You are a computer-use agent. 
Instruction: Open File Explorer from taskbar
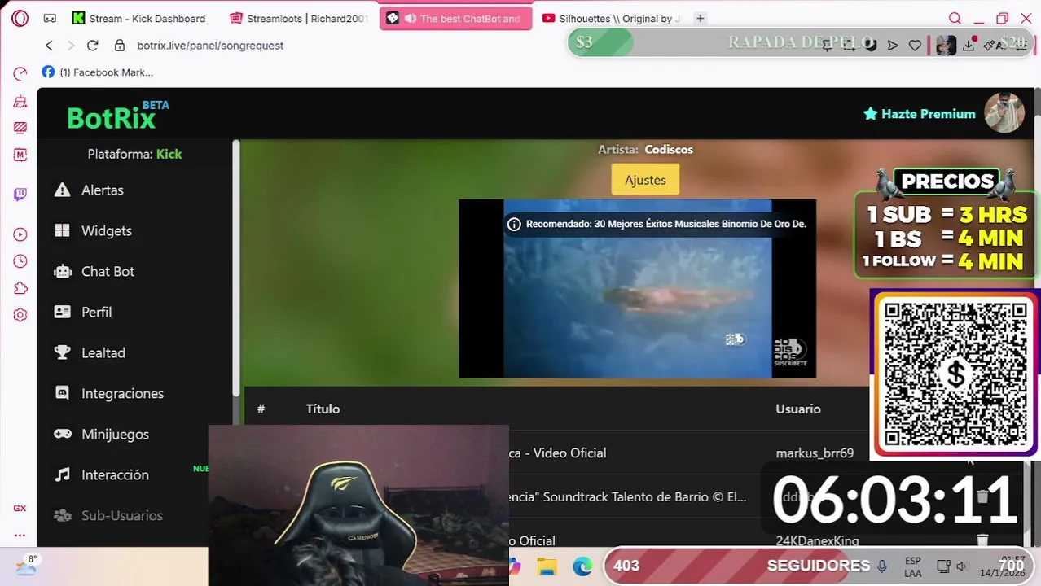(547, 566)
